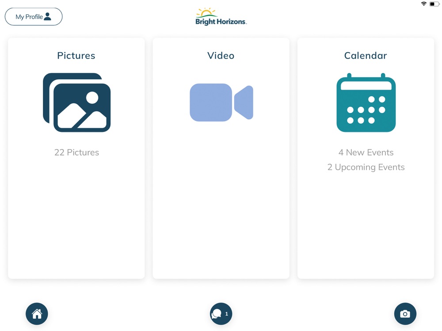Select the Calendar card title
The image size is (442, 331).
366,56
